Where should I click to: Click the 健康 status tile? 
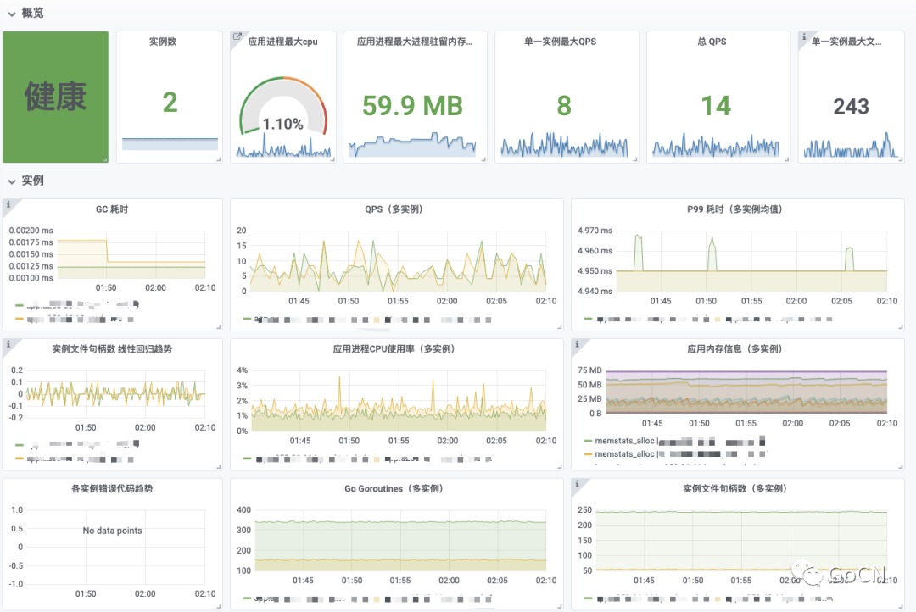pyautogui.click(x=55, y=97)
